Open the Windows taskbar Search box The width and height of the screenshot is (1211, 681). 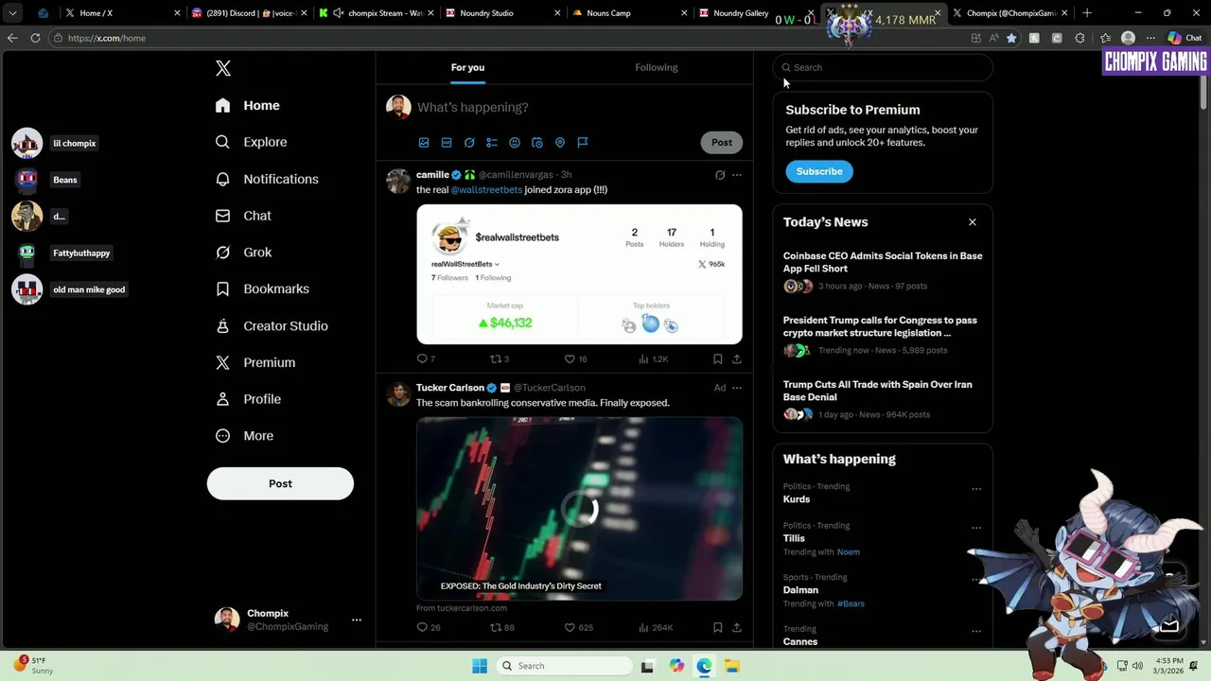click(563, 666)
